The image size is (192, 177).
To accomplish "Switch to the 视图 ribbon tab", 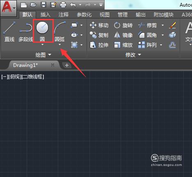I will tap(105, 14).
